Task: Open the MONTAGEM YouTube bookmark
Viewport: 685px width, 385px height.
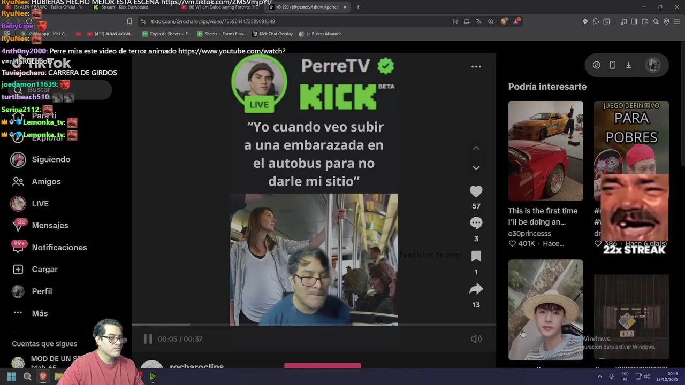Action: [x=109, y=34]
